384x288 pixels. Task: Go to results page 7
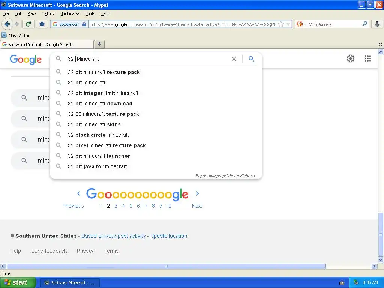146,206
